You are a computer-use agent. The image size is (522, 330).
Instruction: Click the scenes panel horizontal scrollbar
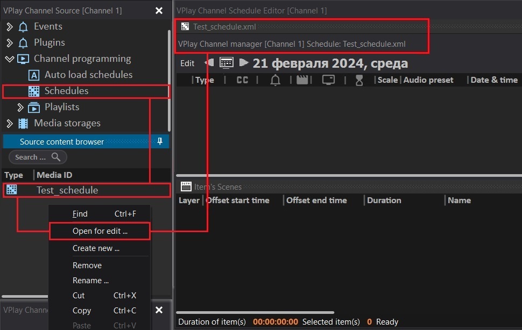point(255,312)
